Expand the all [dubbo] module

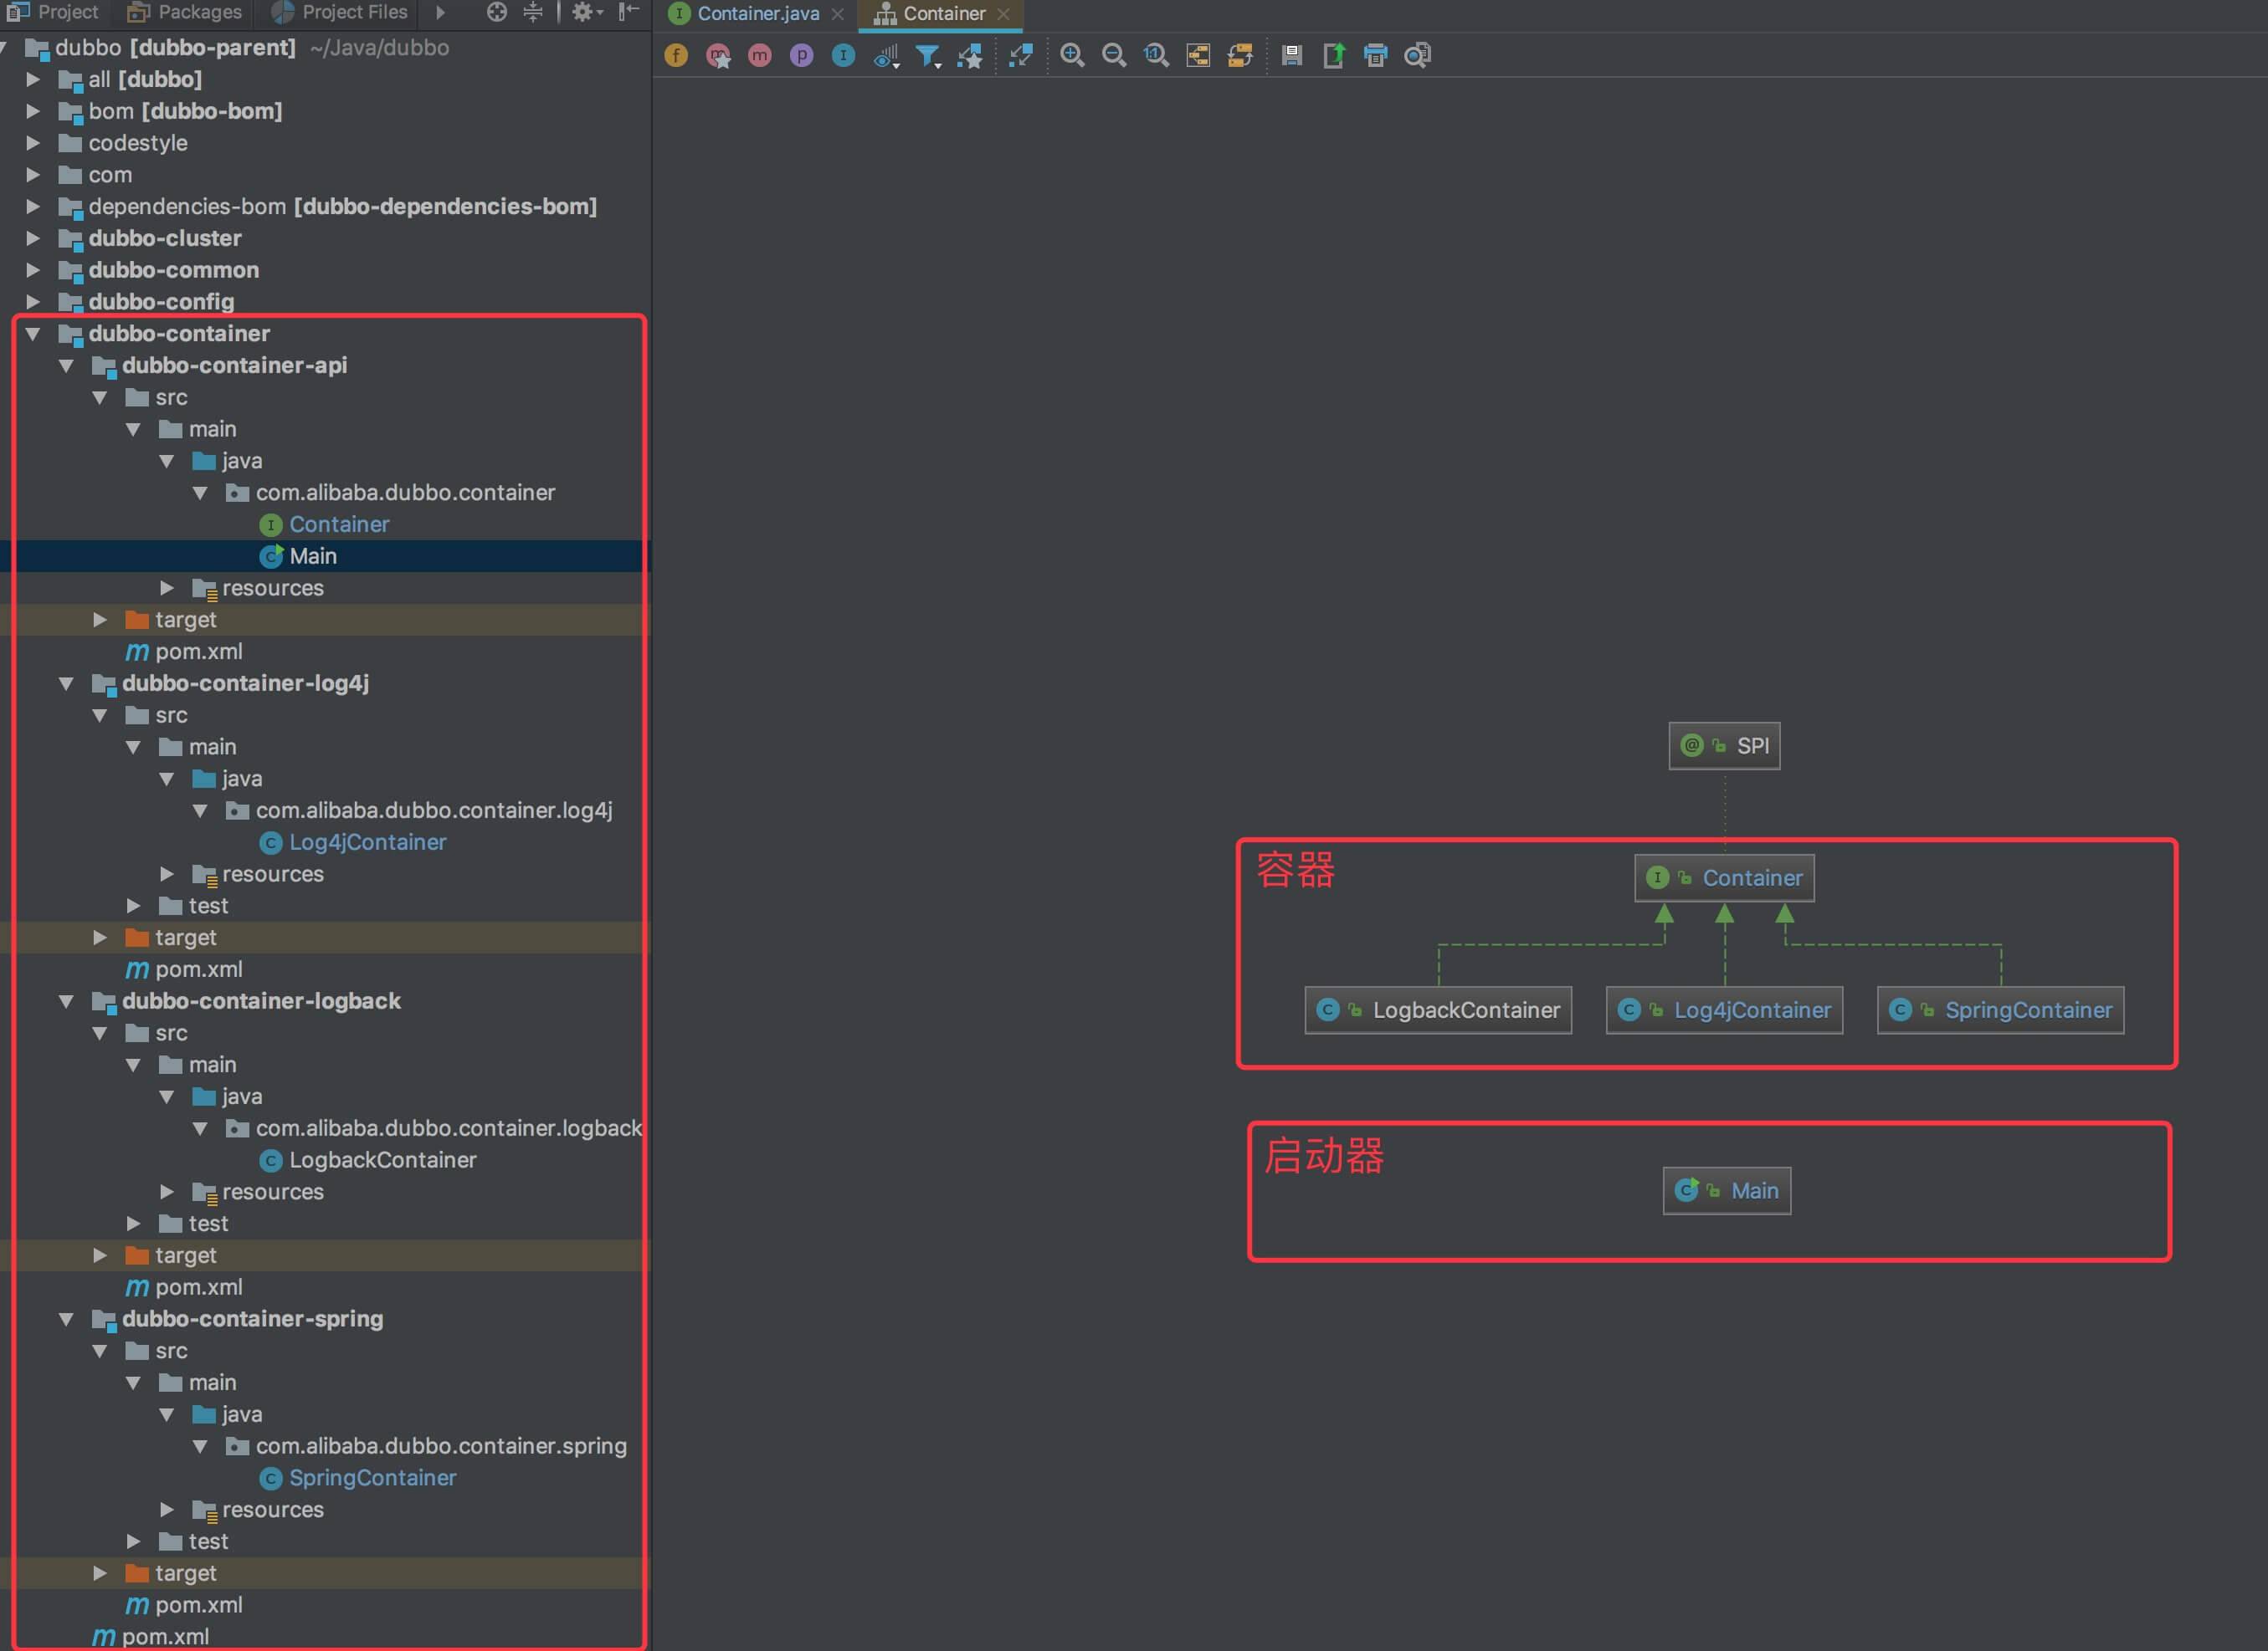(32, 80)
